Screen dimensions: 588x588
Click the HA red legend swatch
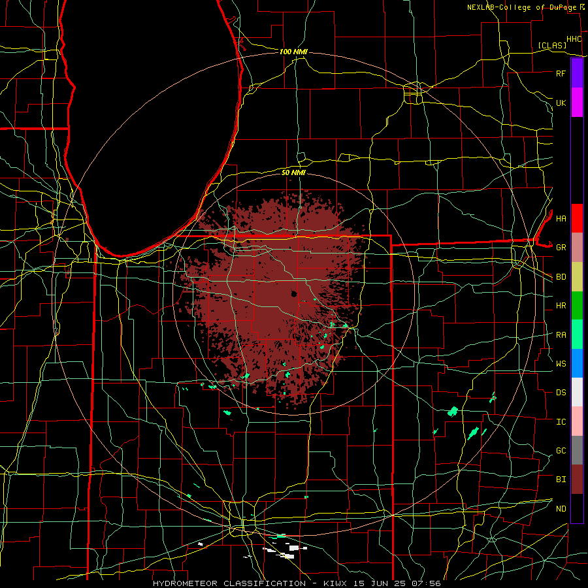click(577, 218)
